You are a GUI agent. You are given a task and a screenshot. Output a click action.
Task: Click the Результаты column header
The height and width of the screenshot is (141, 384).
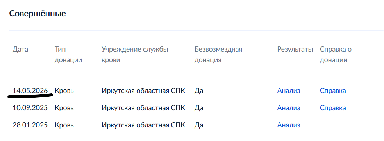point(295,50)
